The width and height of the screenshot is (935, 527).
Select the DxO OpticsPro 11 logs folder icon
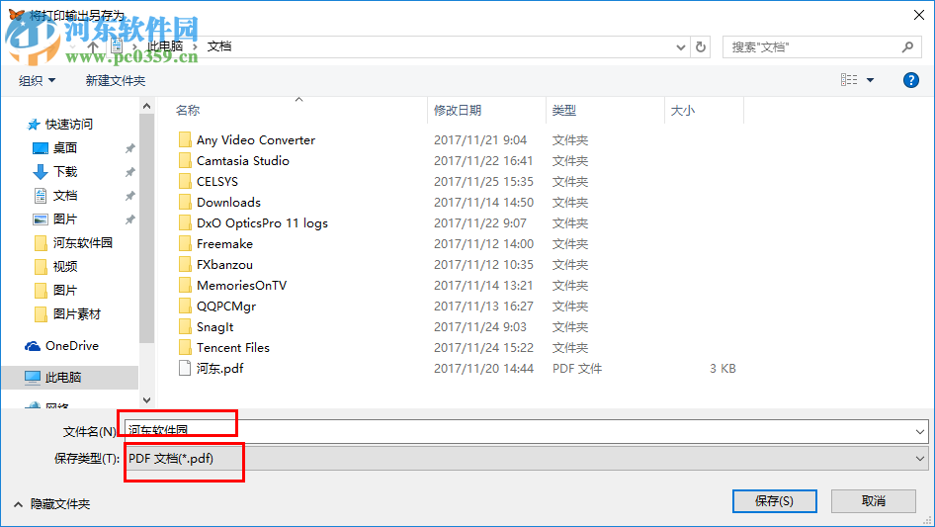[185, 222]
